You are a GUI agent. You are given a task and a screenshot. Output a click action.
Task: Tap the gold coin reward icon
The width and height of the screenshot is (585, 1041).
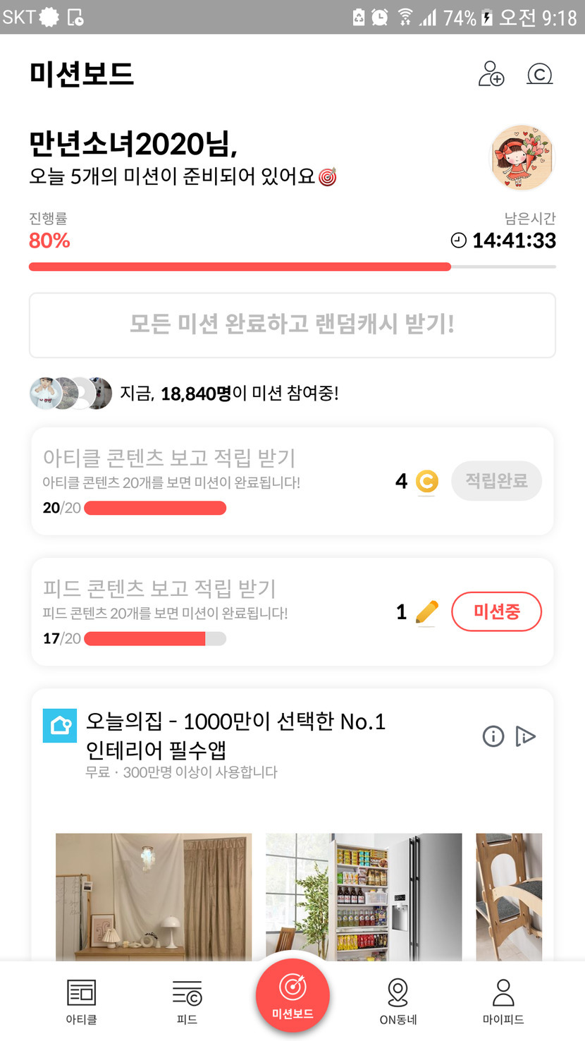[426, 482]
